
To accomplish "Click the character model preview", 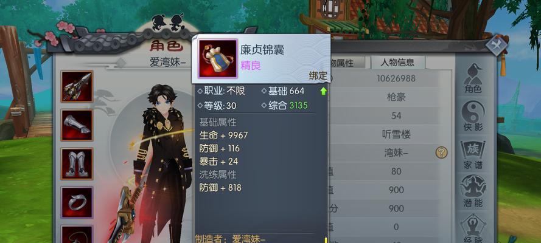I will point(162,165).
